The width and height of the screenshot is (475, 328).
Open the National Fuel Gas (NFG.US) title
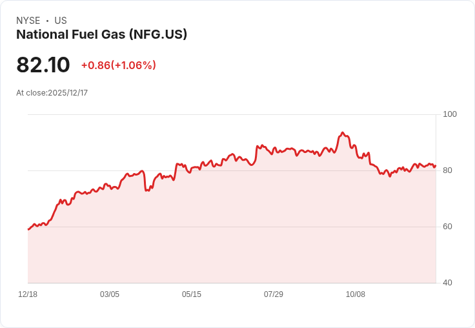(x=101, y=35)
